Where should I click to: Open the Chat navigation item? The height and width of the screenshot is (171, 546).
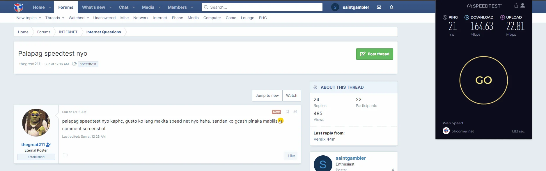tap(123, 7)
